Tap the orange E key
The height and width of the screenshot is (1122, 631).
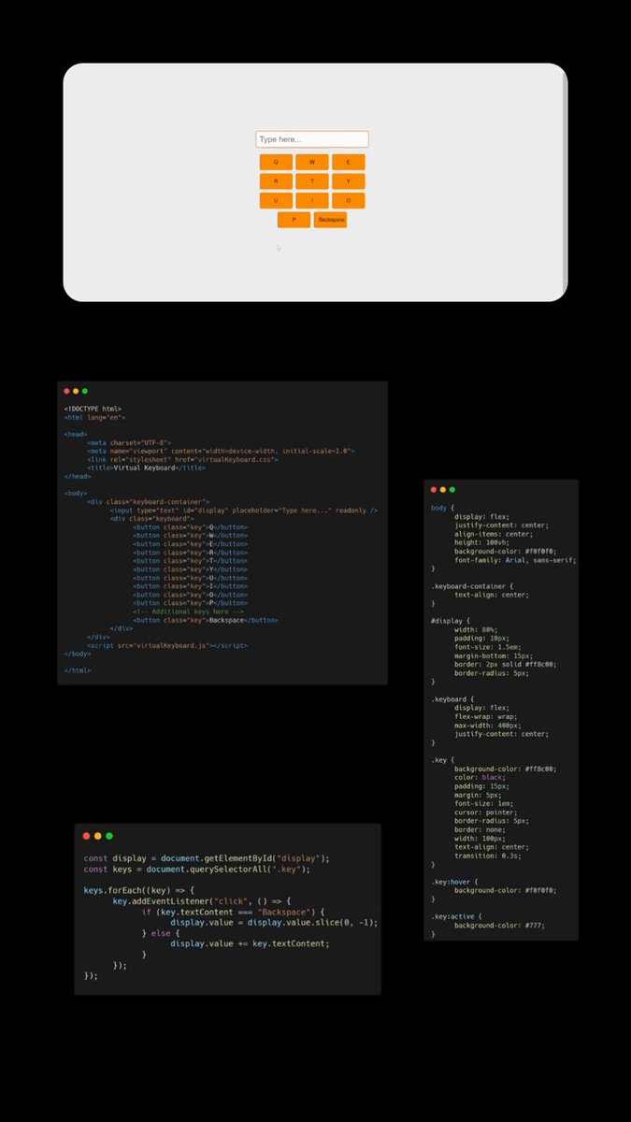pyautogui.click(x=349, y=162)
